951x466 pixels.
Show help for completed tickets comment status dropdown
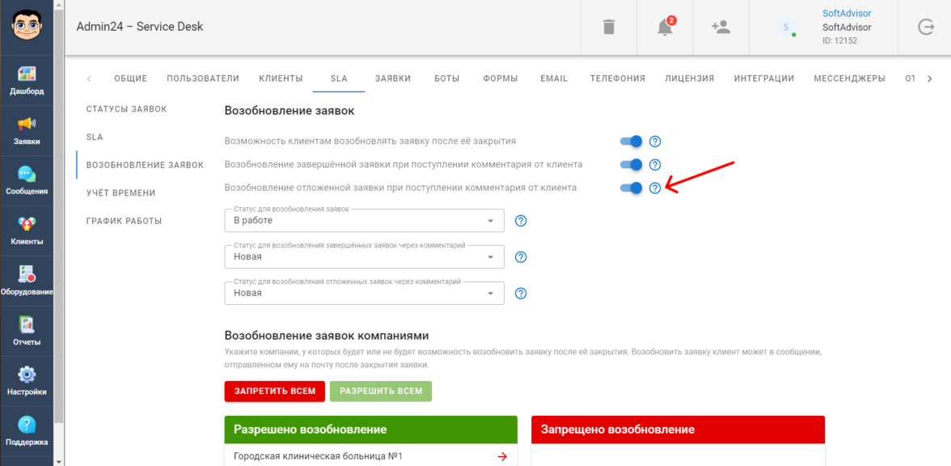[x=521, y=256]
